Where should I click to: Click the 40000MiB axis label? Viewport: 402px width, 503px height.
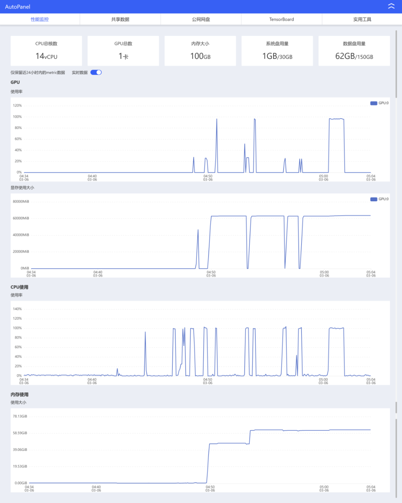(x=21, y=235)
